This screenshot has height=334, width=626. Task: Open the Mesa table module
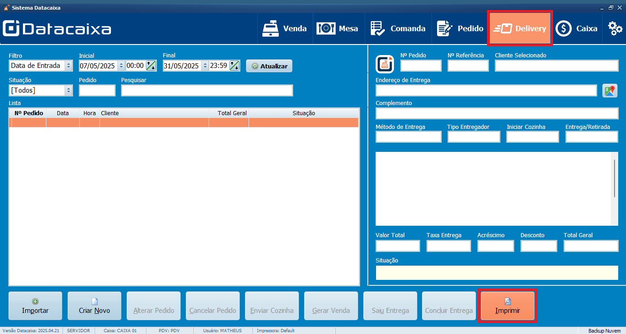coord(338,28)
